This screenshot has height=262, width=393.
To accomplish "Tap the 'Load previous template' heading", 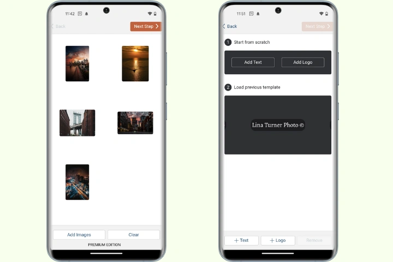I will click(x=257, y=87).
